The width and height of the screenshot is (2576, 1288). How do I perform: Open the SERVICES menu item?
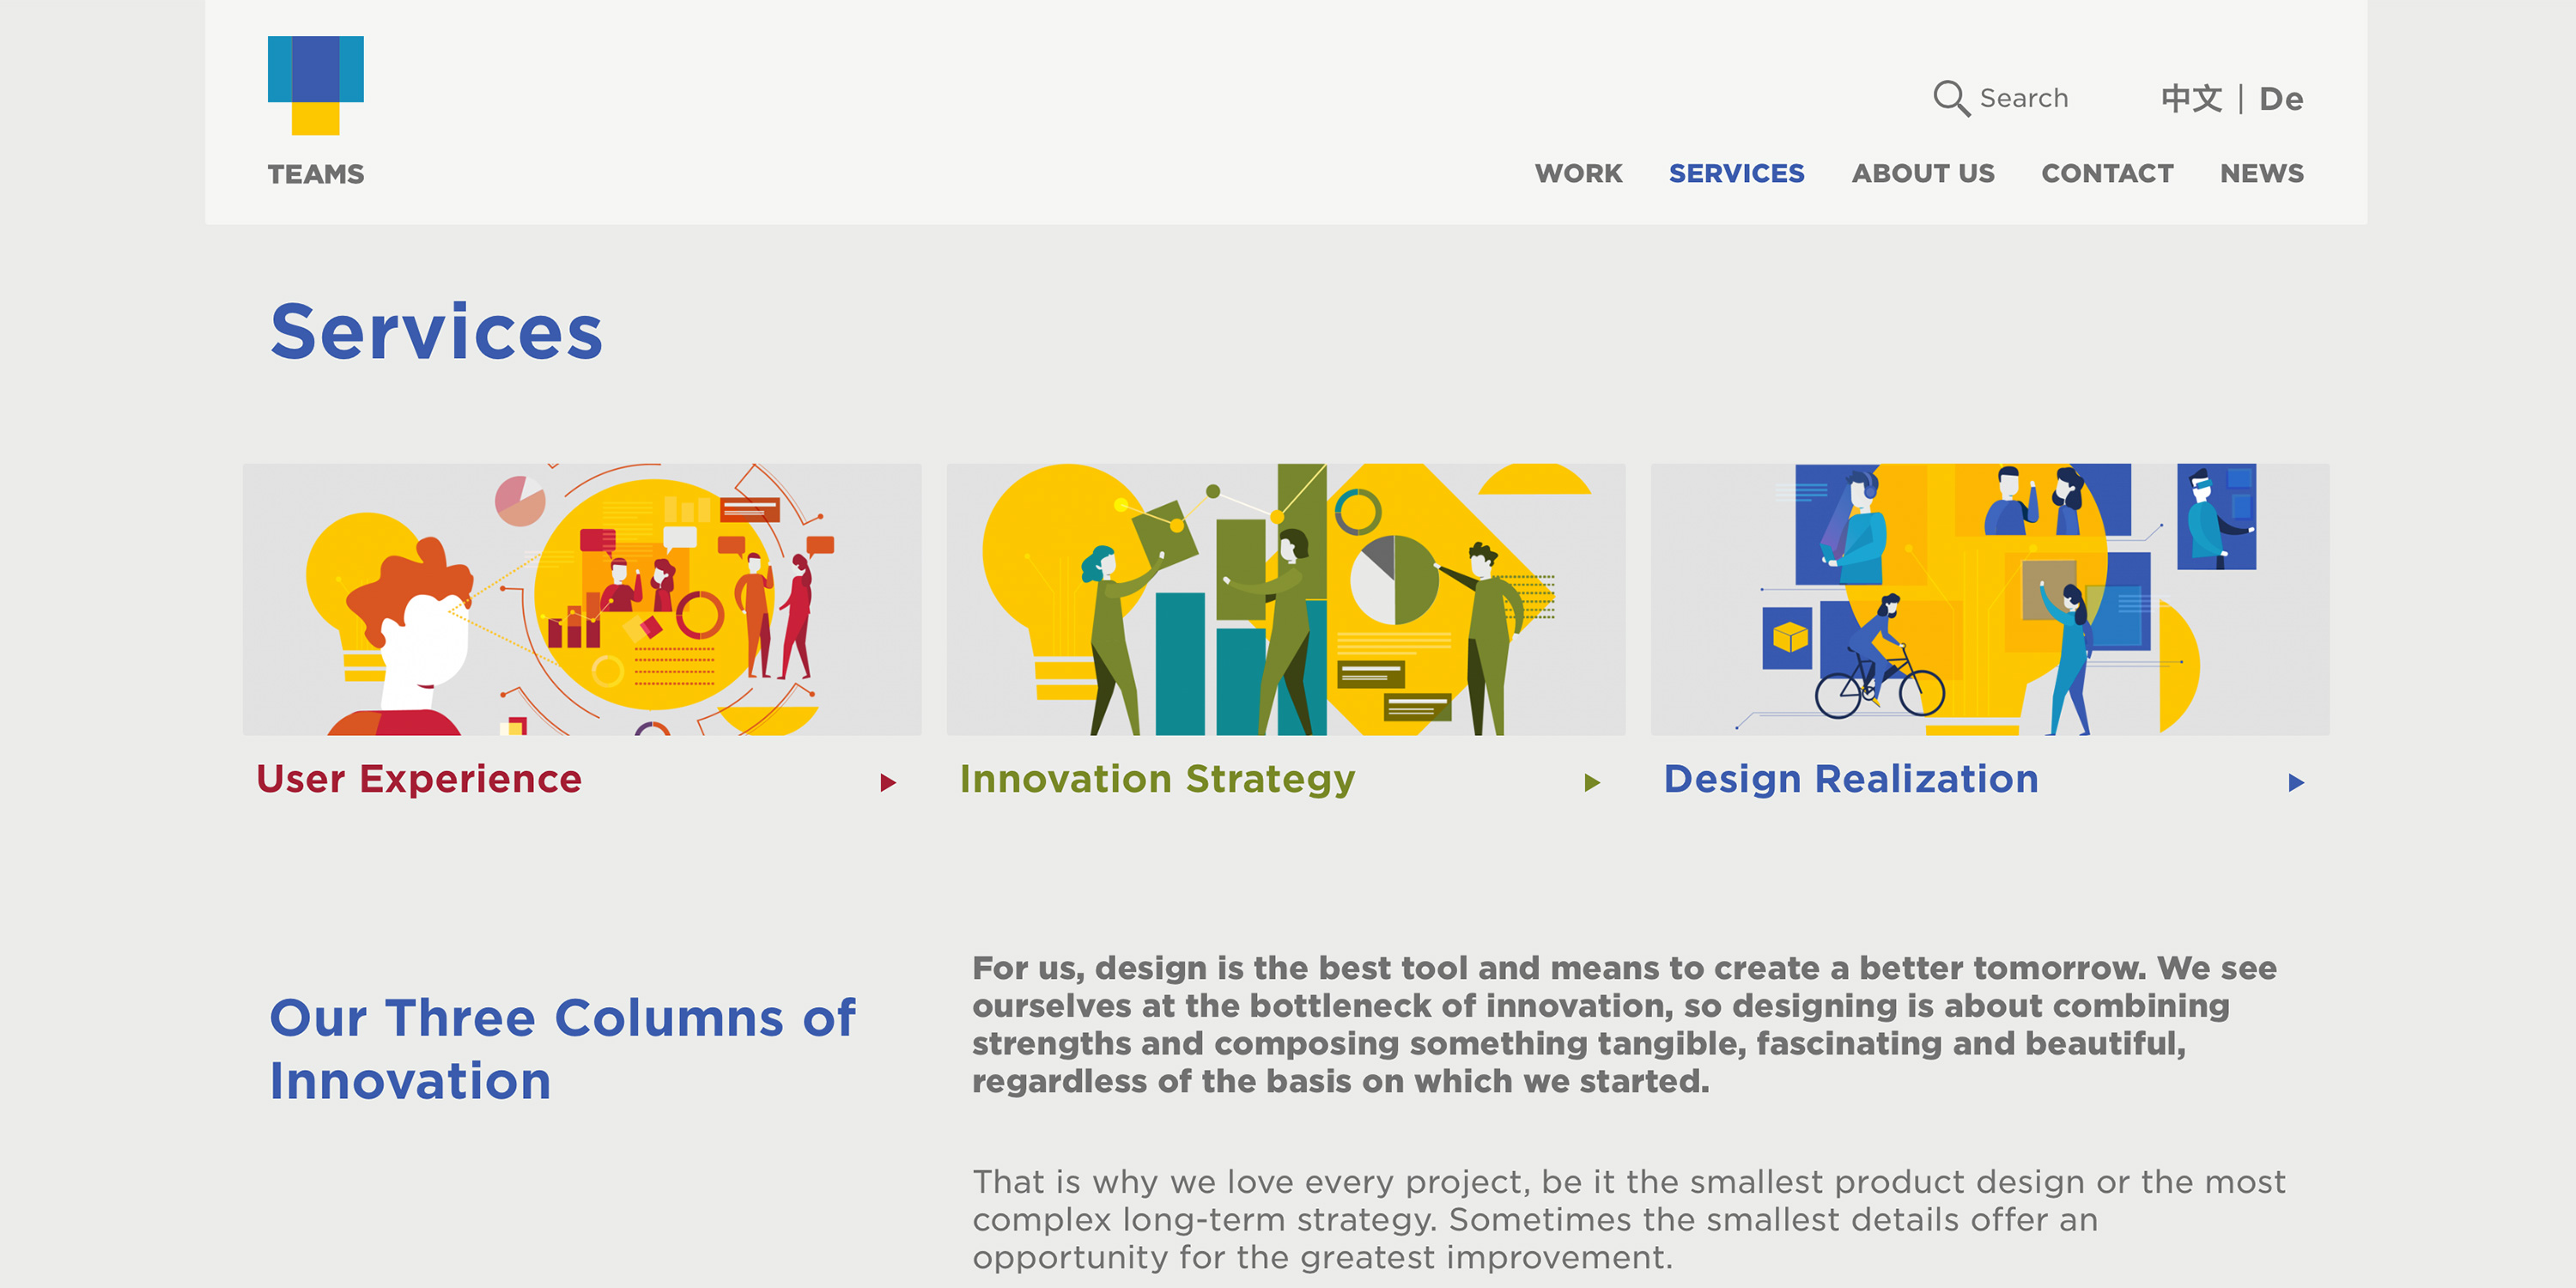[x=1736, y=173]
